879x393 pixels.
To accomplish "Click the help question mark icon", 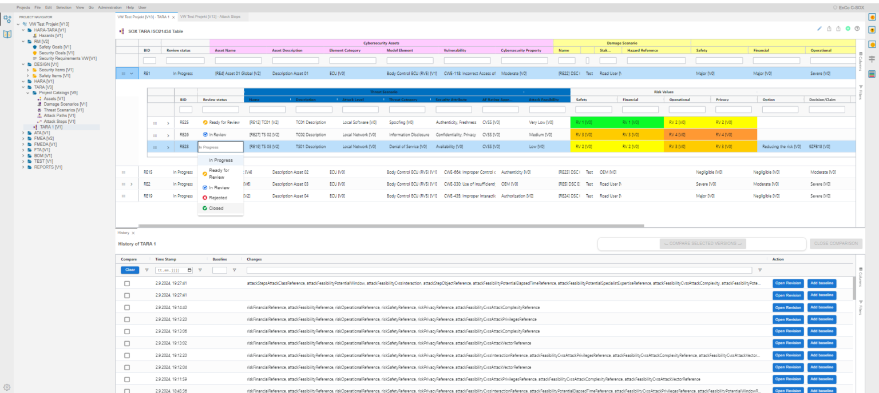I will pyautogui.click(x=857, y=29).
